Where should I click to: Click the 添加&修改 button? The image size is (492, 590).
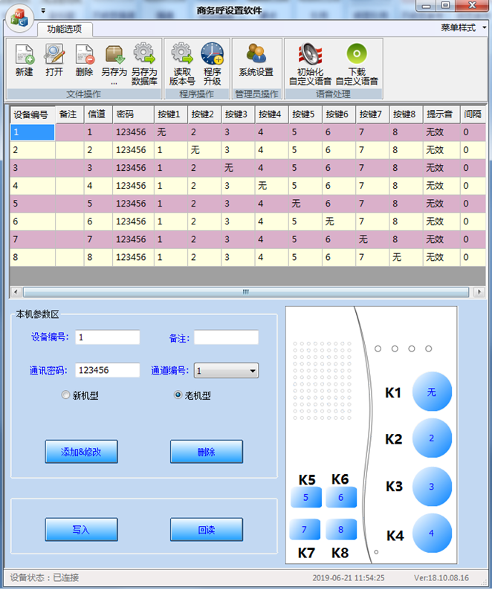tap(82, 452)
